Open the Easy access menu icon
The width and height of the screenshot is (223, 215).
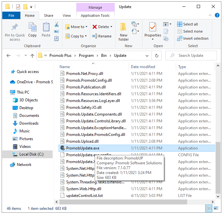pyautogui.click(x=134, y=31)
